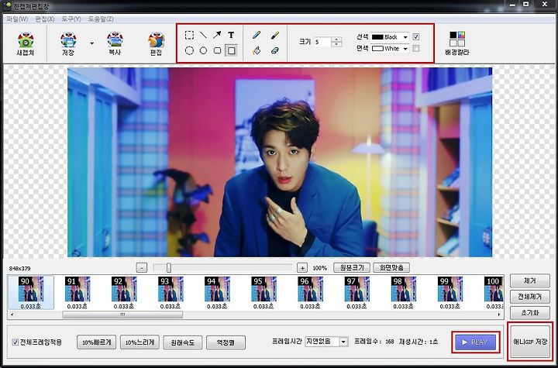
Task: Select the small circle shape tool
Action: (203, 50)
